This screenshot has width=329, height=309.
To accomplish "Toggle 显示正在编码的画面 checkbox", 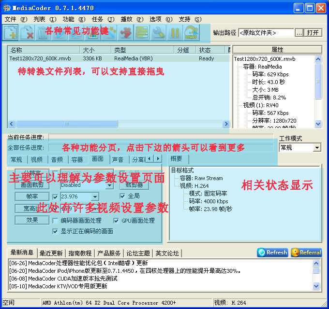I will [55, 231].
